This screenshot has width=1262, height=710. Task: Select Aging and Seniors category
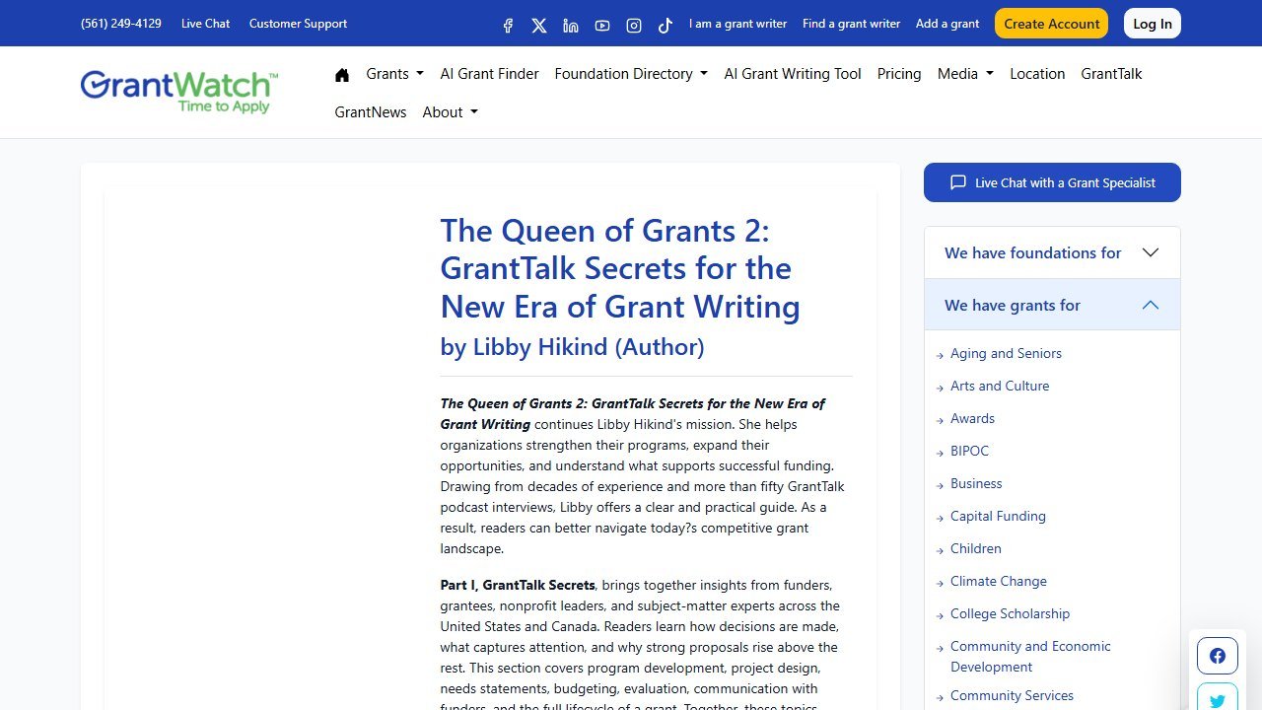[x=1006, y=353]
